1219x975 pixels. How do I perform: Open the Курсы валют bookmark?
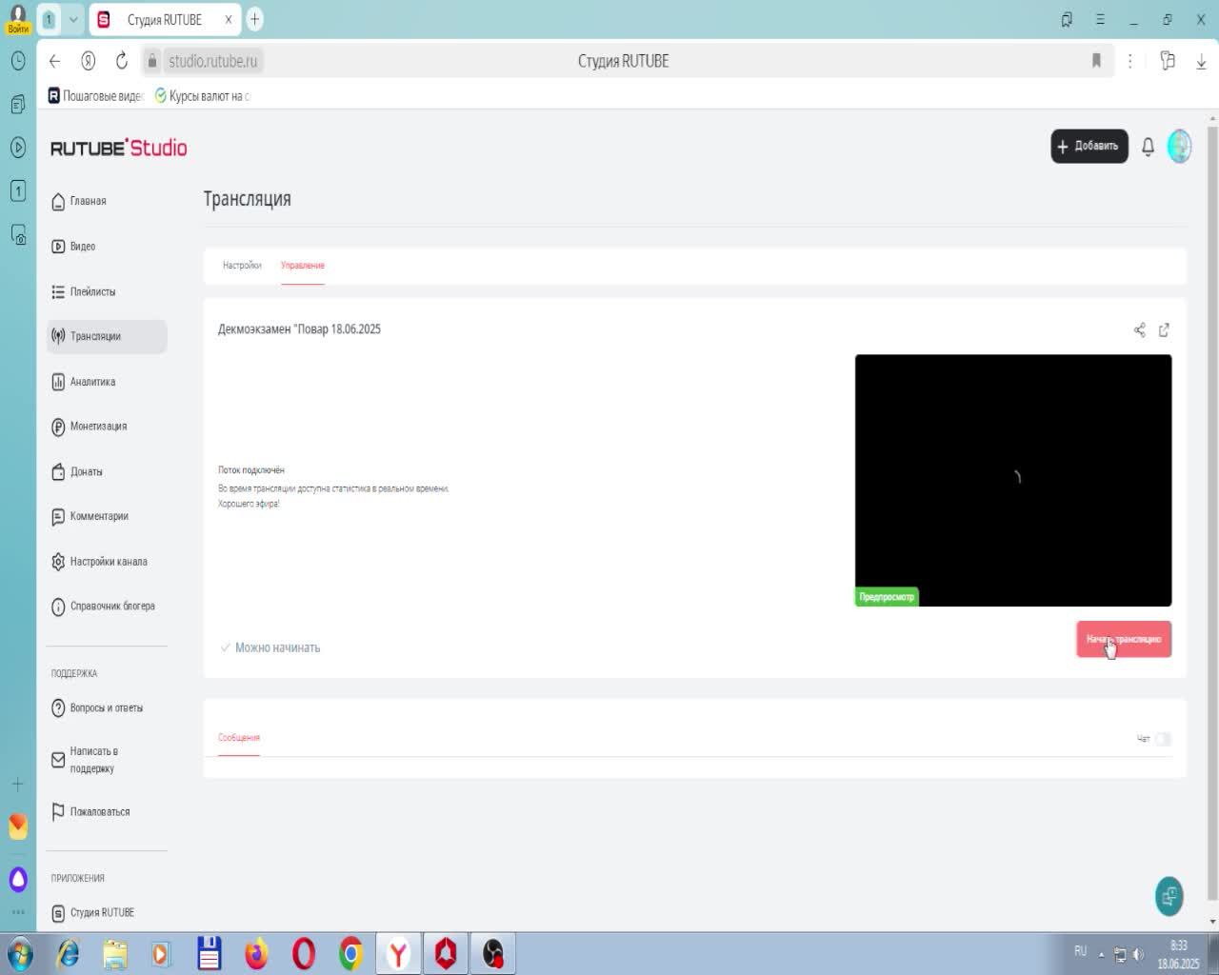click(x=203, y=96)
